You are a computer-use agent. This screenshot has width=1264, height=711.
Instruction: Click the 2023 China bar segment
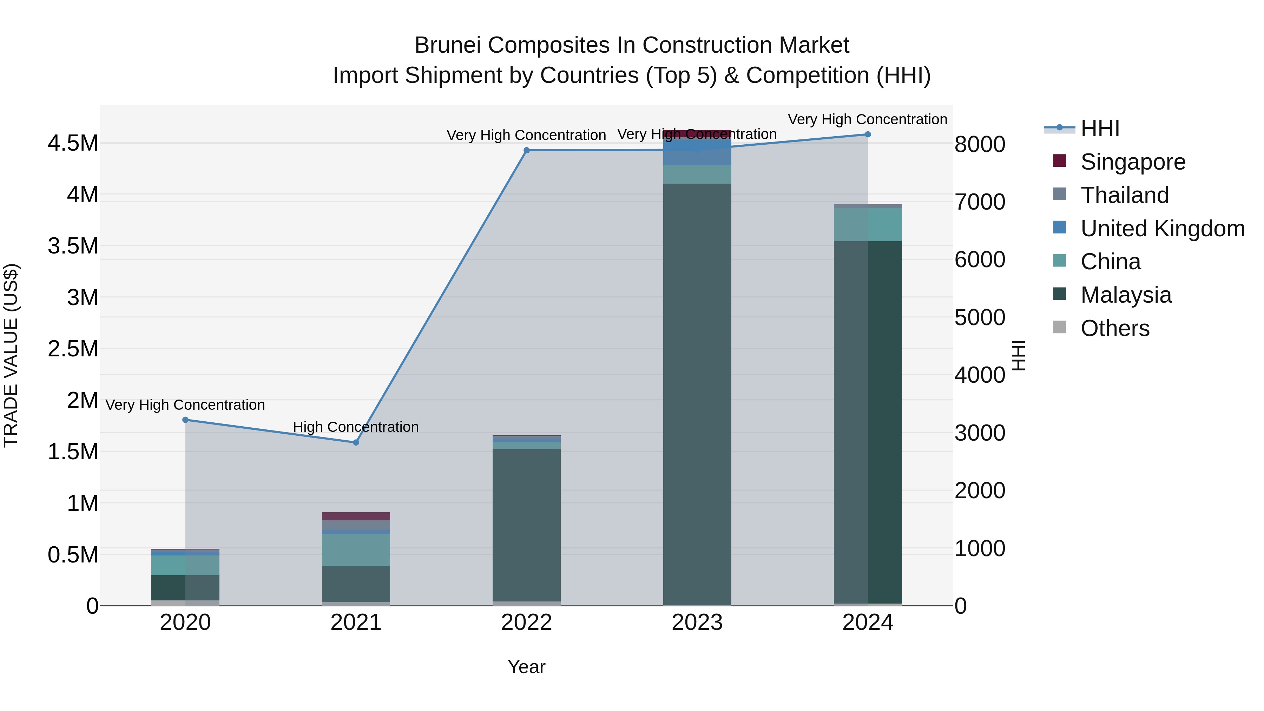pos(697,175)
